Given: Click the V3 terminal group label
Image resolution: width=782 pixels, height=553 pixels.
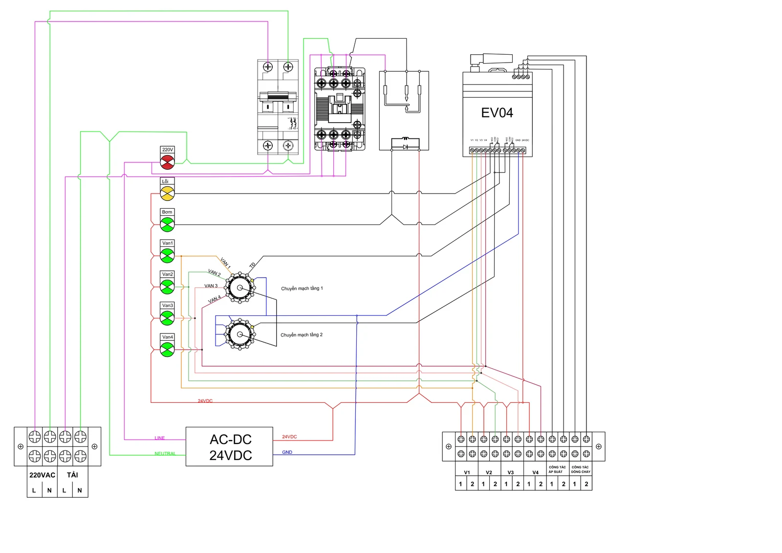Looking at the screenshot, I should pyautogui.click(x=511, y=473).
